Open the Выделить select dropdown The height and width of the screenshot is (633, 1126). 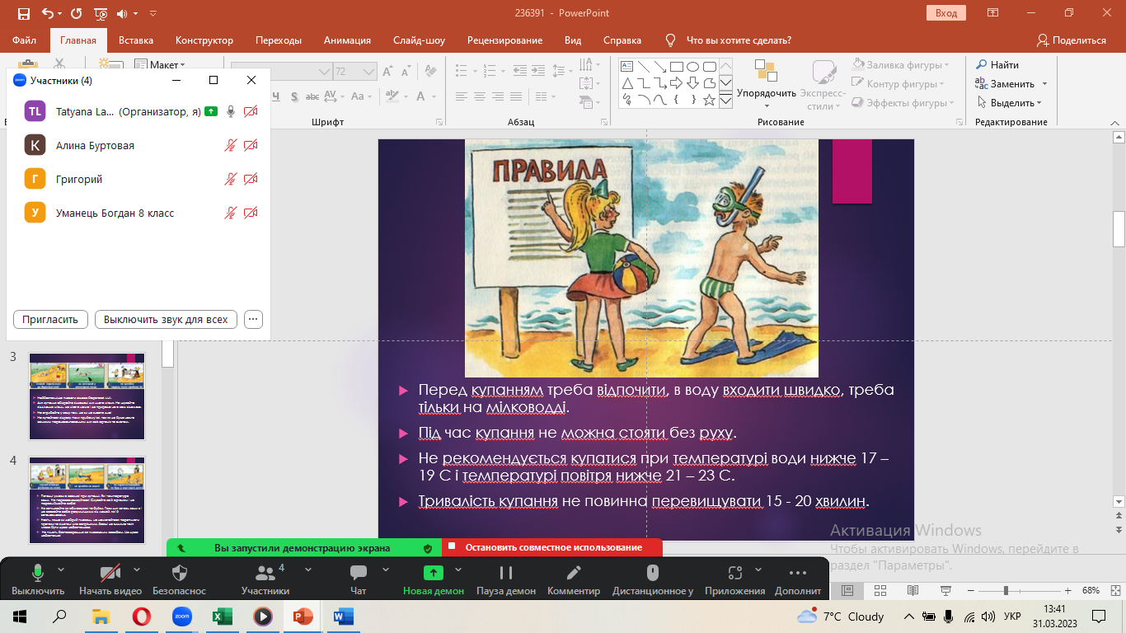pyautogui.click(x=1010, y=103)
